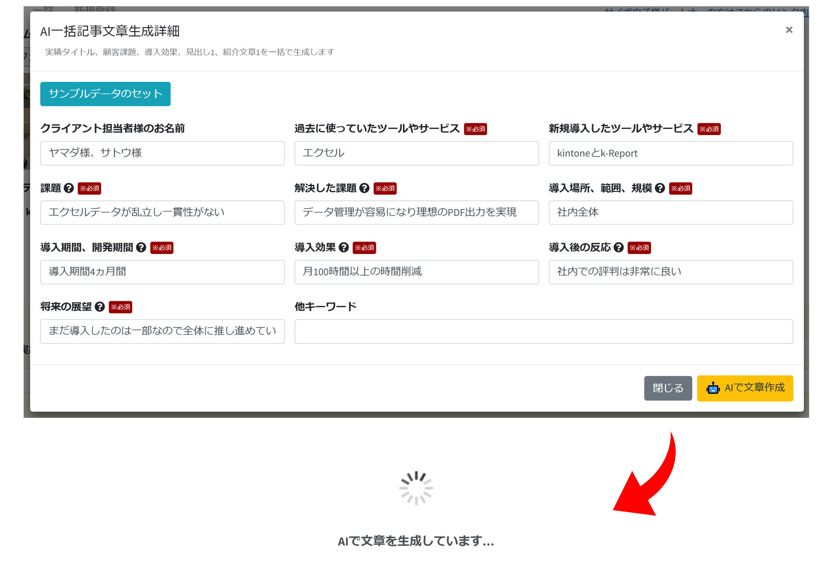Click the 導入効果 input box
832x561 pixels.
click(x=416, y=272)
